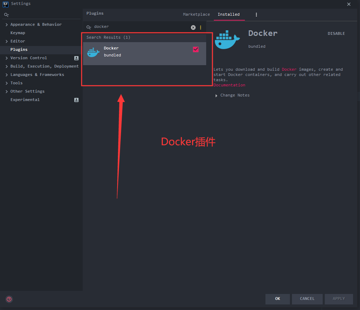Click the settings search magnifier icon

point(6,15)
